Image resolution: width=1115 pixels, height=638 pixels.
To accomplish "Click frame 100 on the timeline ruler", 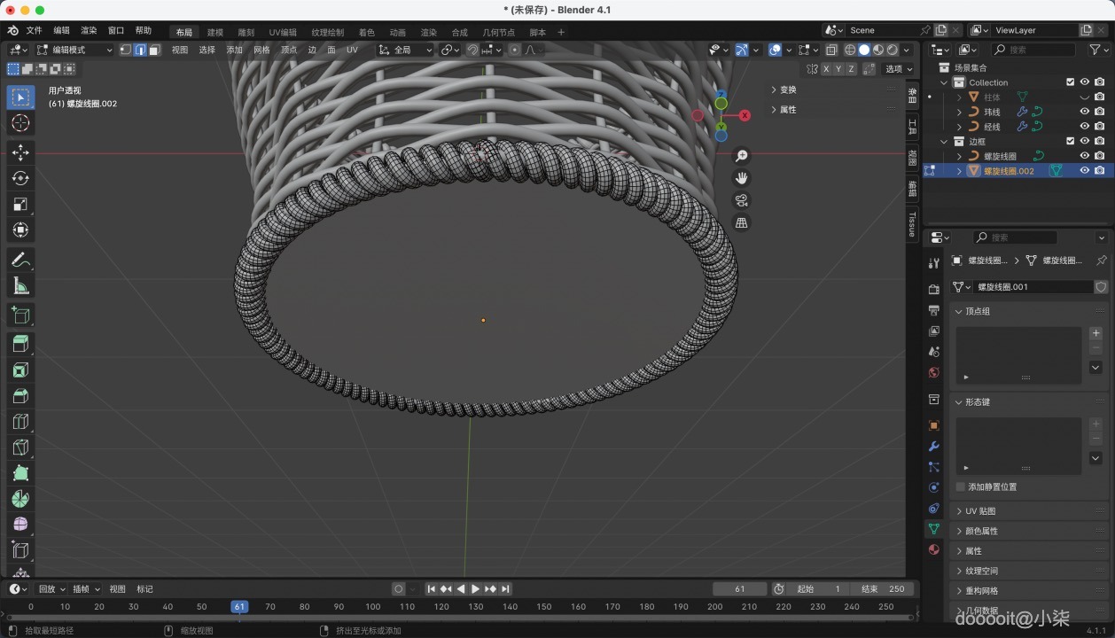I will click(x=372, y=607).
